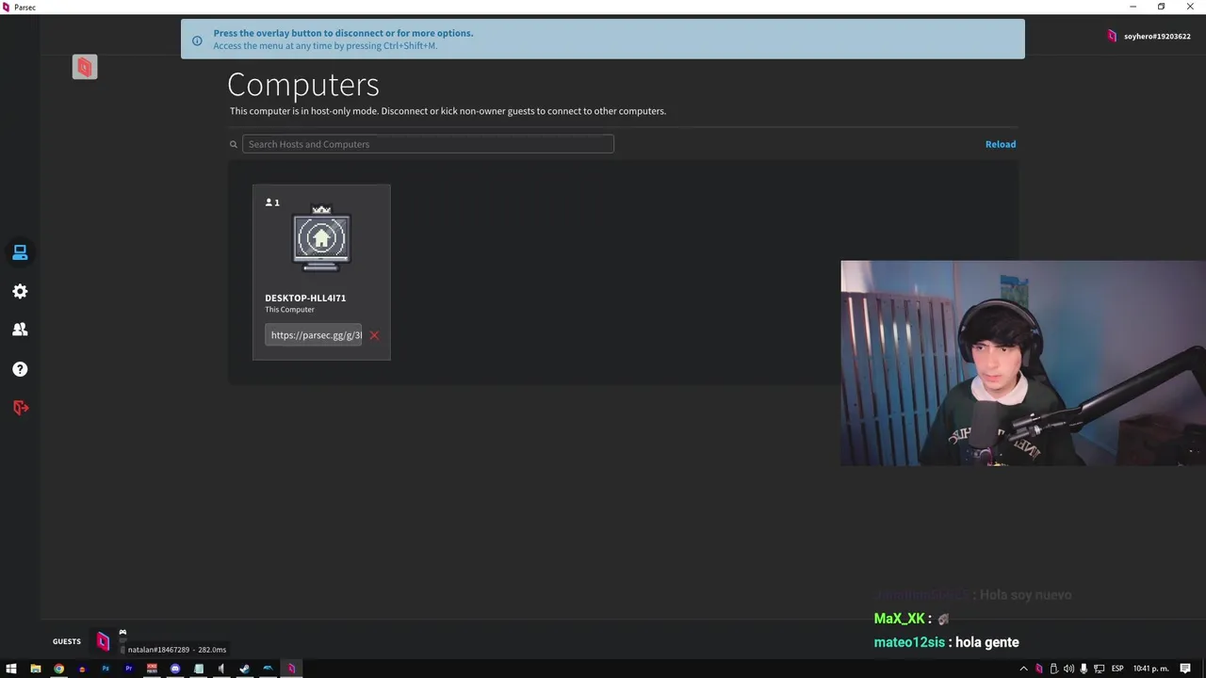Click the search magnifier icon
This screenshot has height=678, width=1206.
(x=234, y=144)
